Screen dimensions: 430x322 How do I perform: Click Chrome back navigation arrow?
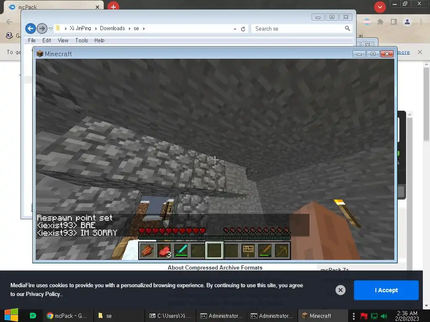pos(9,22)
